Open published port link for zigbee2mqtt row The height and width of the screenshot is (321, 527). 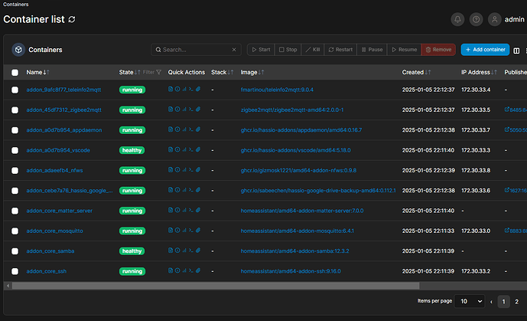516,110
